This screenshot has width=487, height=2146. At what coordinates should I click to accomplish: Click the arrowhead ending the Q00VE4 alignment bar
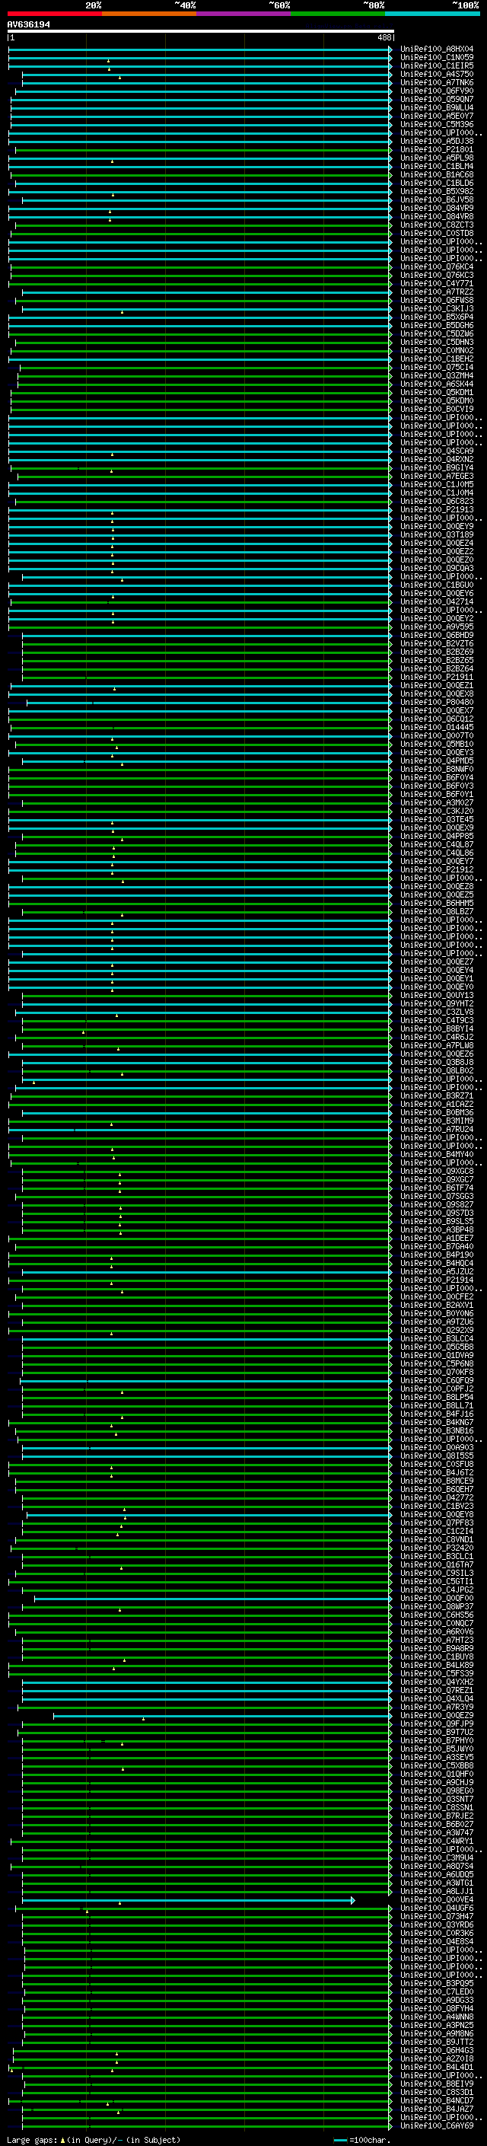click(x=353, y=1900)
